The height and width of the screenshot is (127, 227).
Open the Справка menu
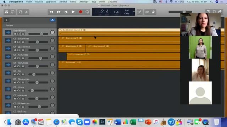(112, 1)
